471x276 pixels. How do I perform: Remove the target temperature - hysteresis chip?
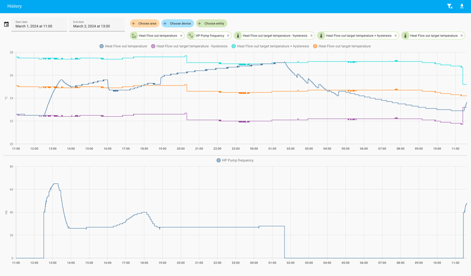coord(311,35)
